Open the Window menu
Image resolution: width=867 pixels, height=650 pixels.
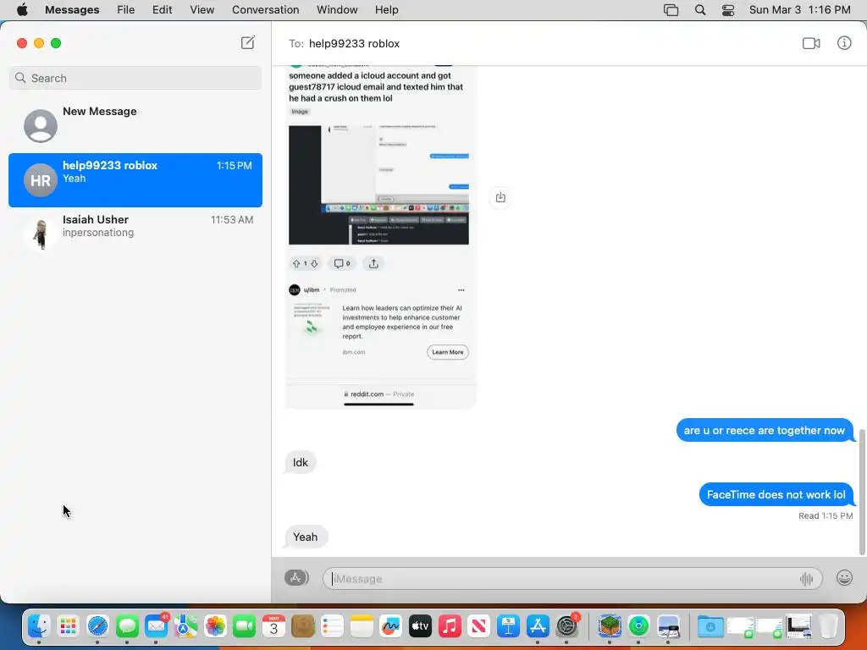337,10
